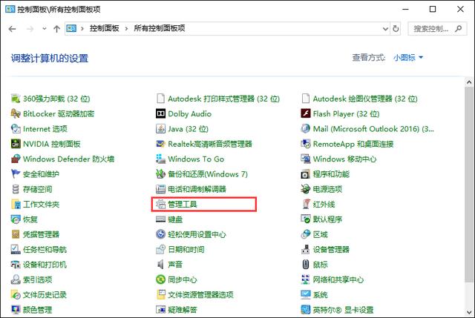
Task: Click the Java (32 位) icon
Action: coord(160,129)
